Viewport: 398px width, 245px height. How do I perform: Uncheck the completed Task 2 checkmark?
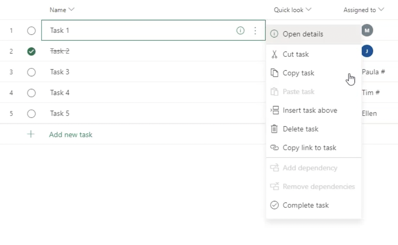(x=31, y=51)
